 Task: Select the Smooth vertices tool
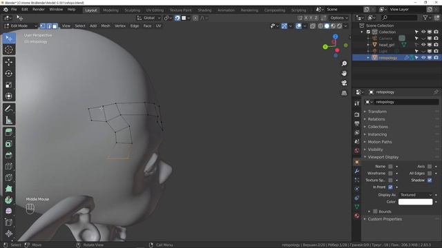pyautogui.click(x=9, y=211)
